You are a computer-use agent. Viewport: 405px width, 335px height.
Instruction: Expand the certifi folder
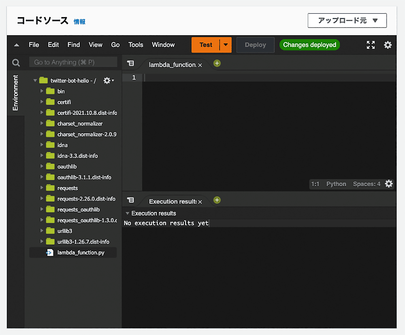(42, 102)
